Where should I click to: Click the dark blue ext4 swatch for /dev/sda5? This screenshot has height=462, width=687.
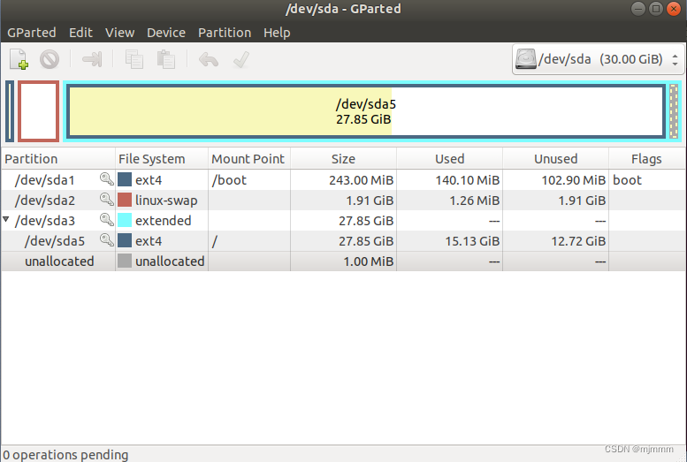tap(125, 240)
